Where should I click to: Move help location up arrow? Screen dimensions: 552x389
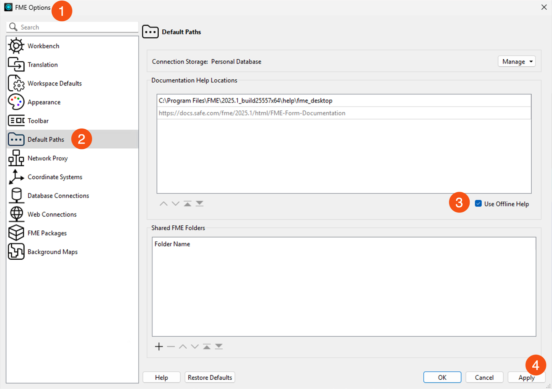pyautogui.click(x=164, y=204)
